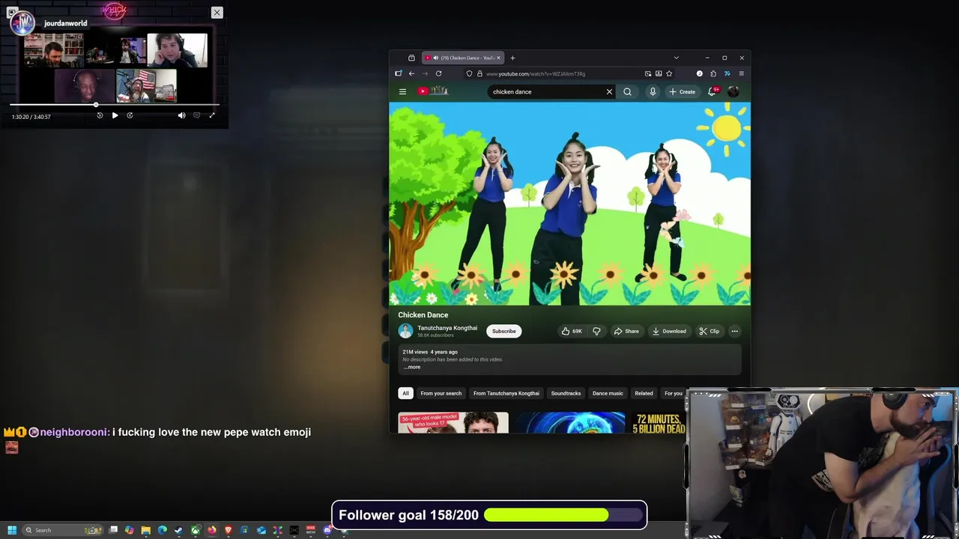This screenshot has width=959, height=539.
Task: Open Firefox View tab icon
Action: coord(411,58)
